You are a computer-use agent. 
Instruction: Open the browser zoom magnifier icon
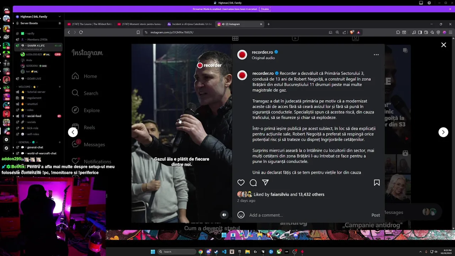click(337, 32)
